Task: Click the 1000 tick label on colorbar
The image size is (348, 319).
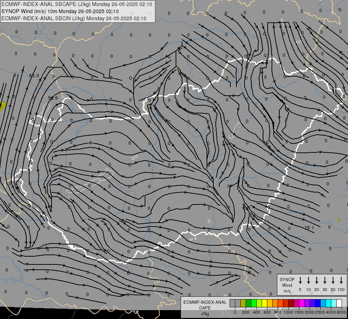Action: [288, 312]
